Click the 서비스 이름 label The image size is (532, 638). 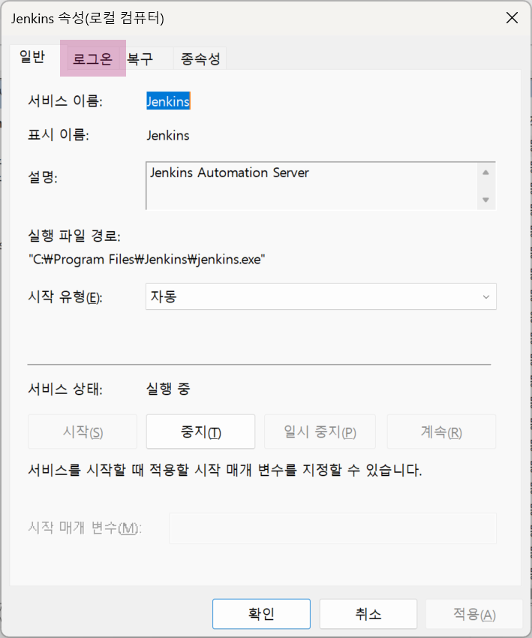[x=65, y=101]
